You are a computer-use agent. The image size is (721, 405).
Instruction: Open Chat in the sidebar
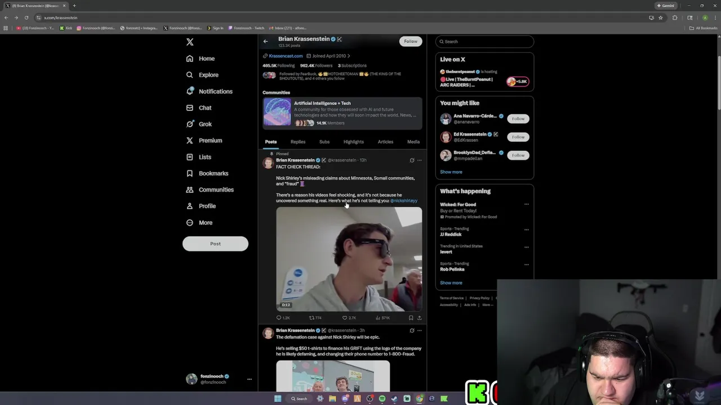[199, 108]
